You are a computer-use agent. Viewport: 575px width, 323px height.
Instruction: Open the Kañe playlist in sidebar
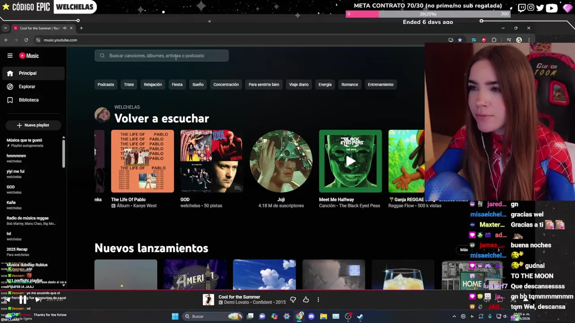tap(31, 205)
